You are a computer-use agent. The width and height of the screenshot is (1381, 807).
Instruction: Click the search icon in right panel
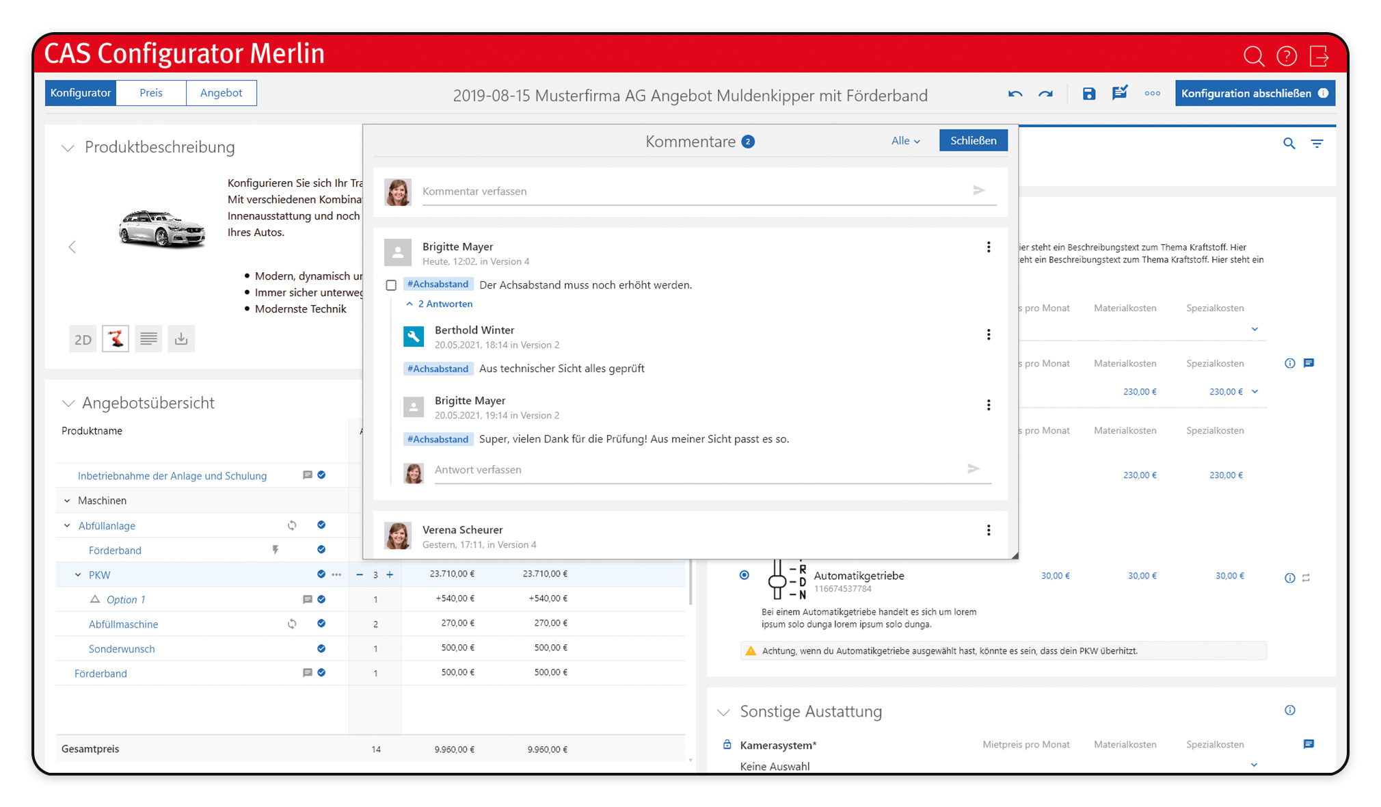click(1289, 144)
